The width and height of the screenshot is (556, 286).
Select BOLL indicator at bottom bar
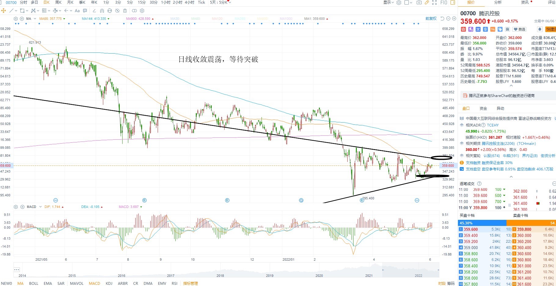tap(34, 283)
